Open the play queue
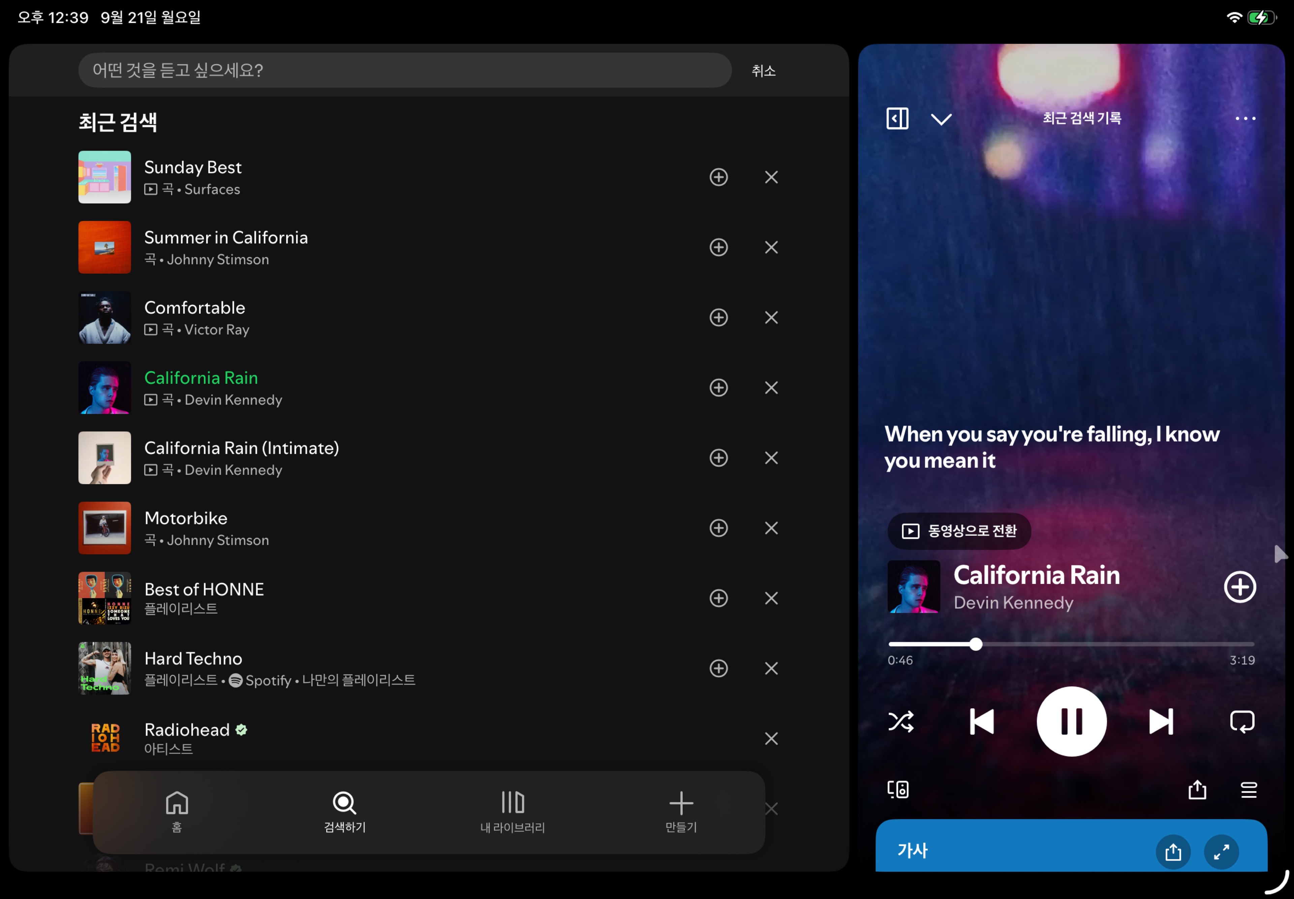 click(x=1249, y=790)
